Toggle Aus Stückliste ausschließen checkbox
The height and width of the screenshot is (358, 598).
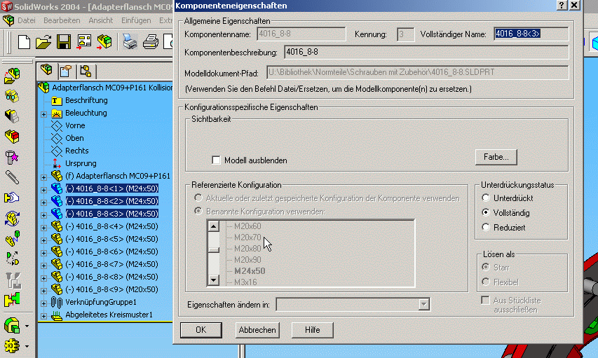click(485, 301)
